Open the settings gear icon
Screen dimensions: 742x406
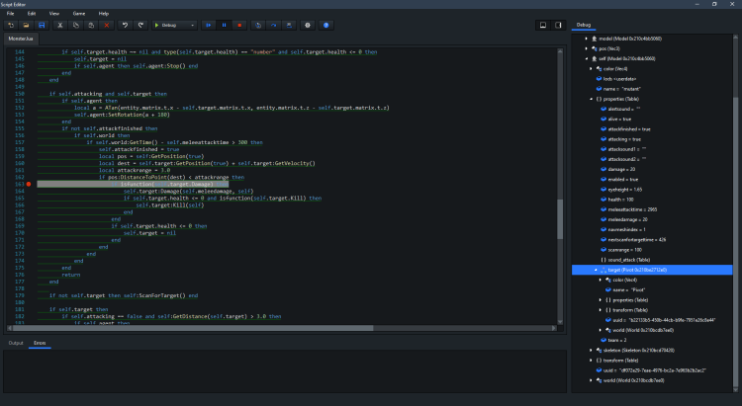[307, 25]
